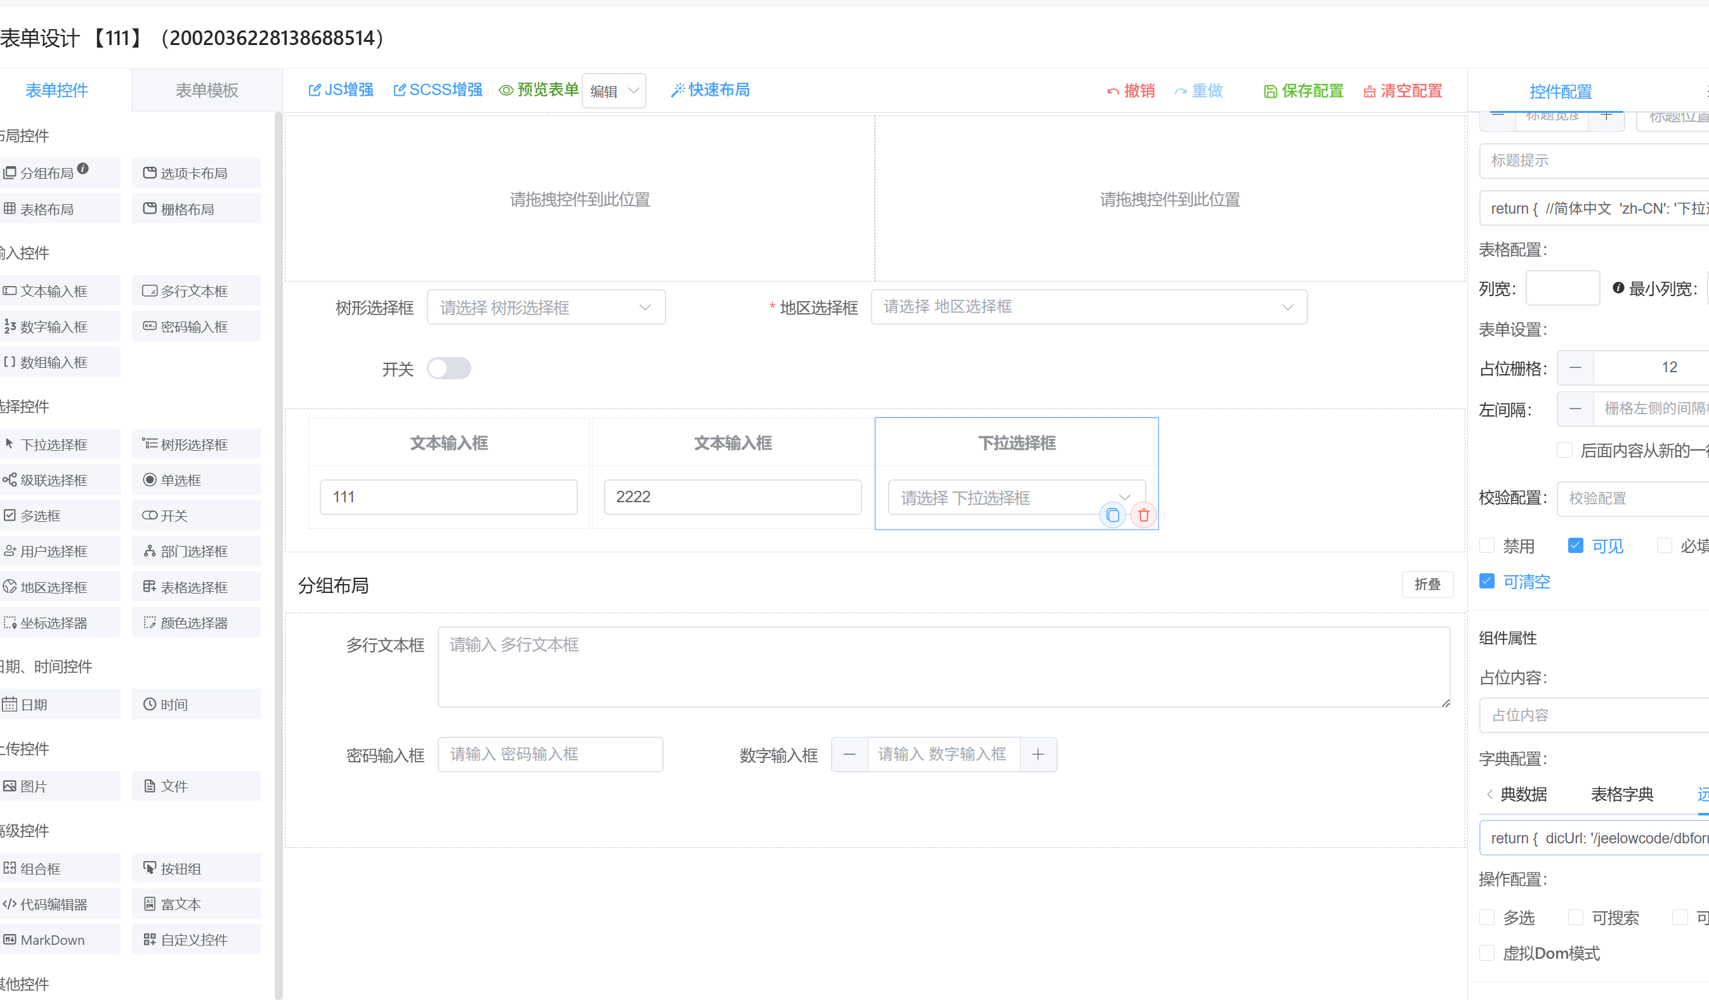Screen dimensions: 1709x1000
Task: Check the 禁用 checkbox
Action: click(1487, 546)
